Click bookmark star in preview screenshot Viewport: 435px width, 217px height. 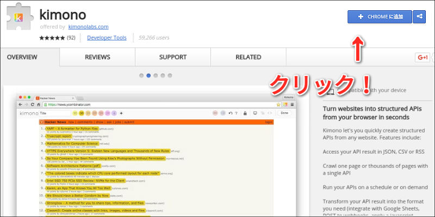pyautogui.click(x=278, y=104)
